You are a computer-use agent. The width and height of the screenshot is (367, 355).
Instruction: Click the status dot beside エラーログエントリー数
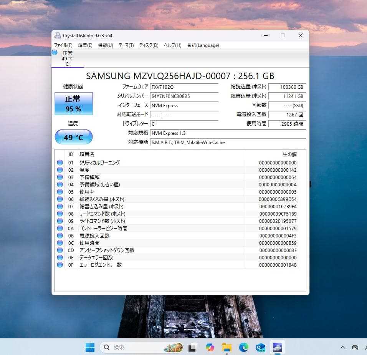[60, 265]
